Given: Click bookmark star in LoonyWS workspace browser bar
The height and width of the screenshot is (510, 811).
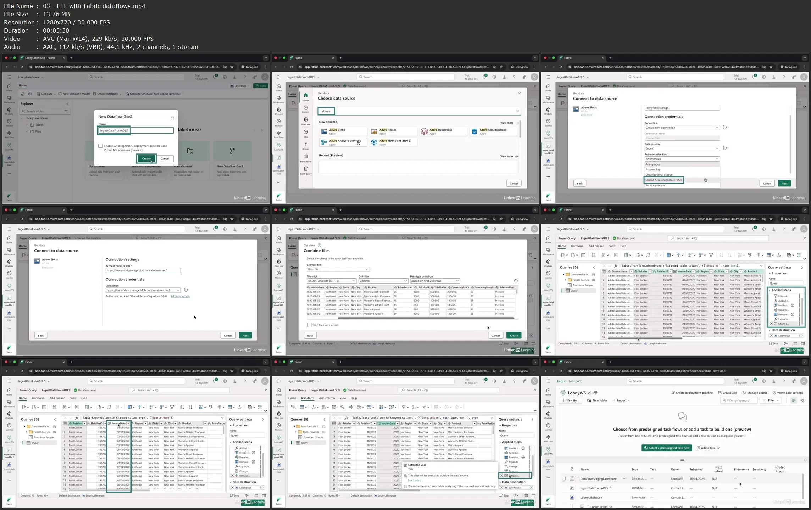Looking at the screenshot, I should 771,371.
